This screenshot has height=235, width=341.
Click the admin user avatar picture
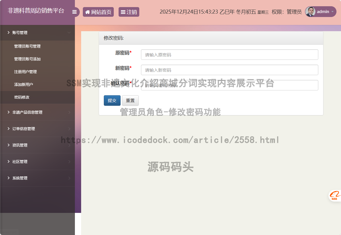310,12
